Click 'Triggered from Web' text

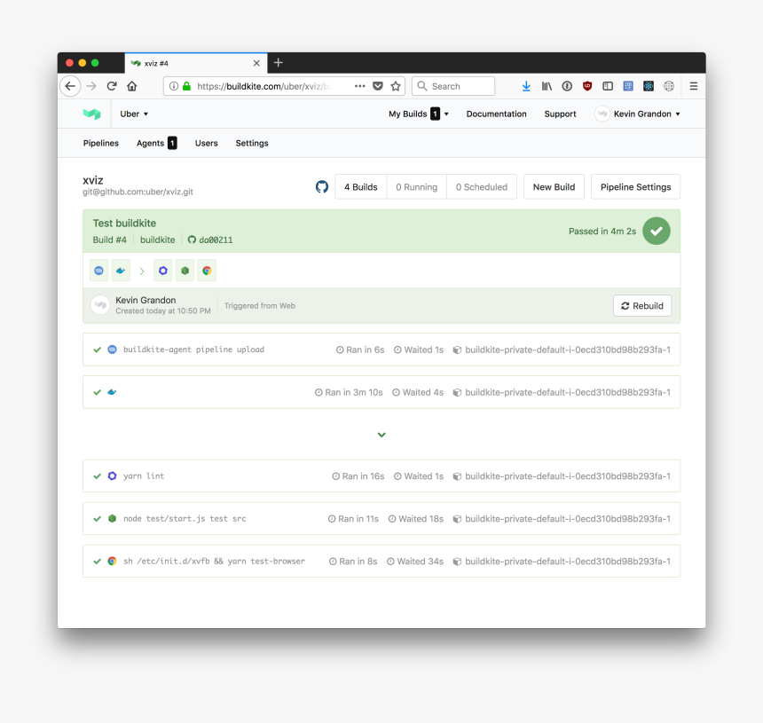pyautogui.click(x=260, y=305)
